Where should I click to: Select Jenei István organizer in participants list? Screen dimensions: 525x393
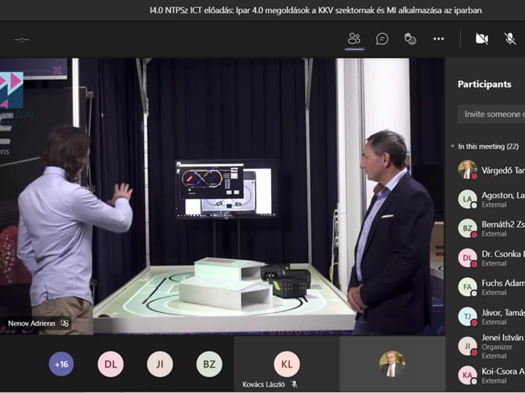click(502, 338)
